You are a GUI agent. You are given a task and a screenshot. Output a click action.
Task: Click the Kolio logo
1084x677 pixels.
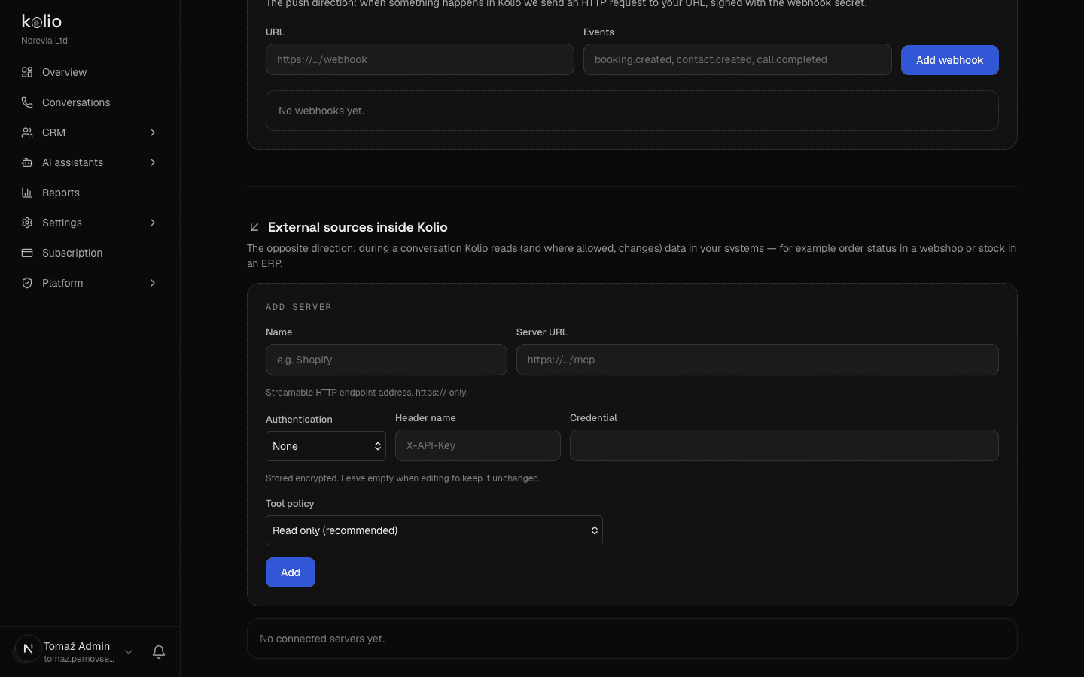pos(41,21)
